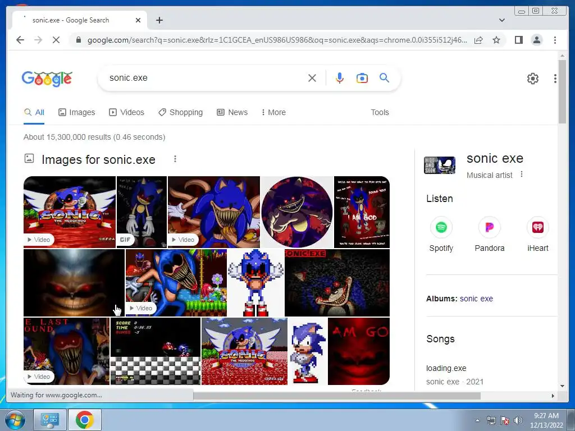Go back to the previous page

(x=20, y=40)
